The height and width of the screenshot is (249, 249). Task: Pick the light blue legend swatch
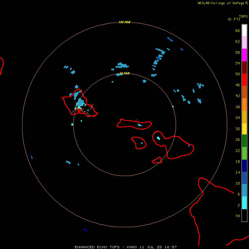click(244, 190)
